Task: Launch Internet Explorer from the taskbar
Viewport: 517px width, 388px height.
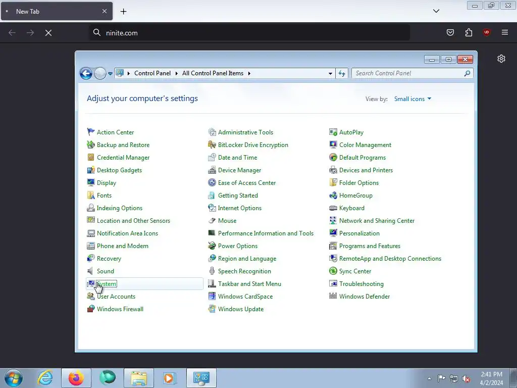Action: click(x=45, y=378)
